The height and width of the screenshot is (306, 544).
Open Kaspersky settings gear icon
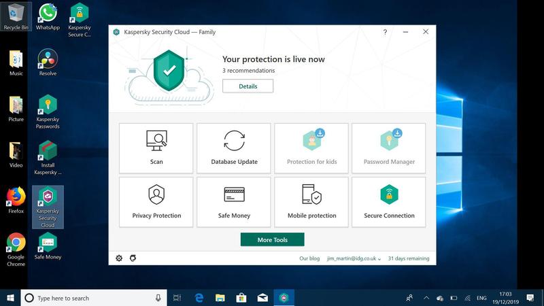pos(119,258)
